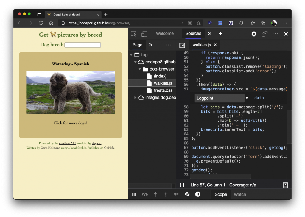
Task: Toggle pause on exceptions
Action: click(x=198, y=194)
